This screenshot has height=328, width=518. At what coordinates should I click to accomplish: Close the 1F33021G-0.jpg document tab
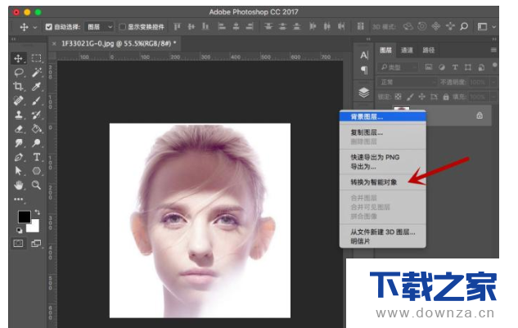tap(54, 43)
